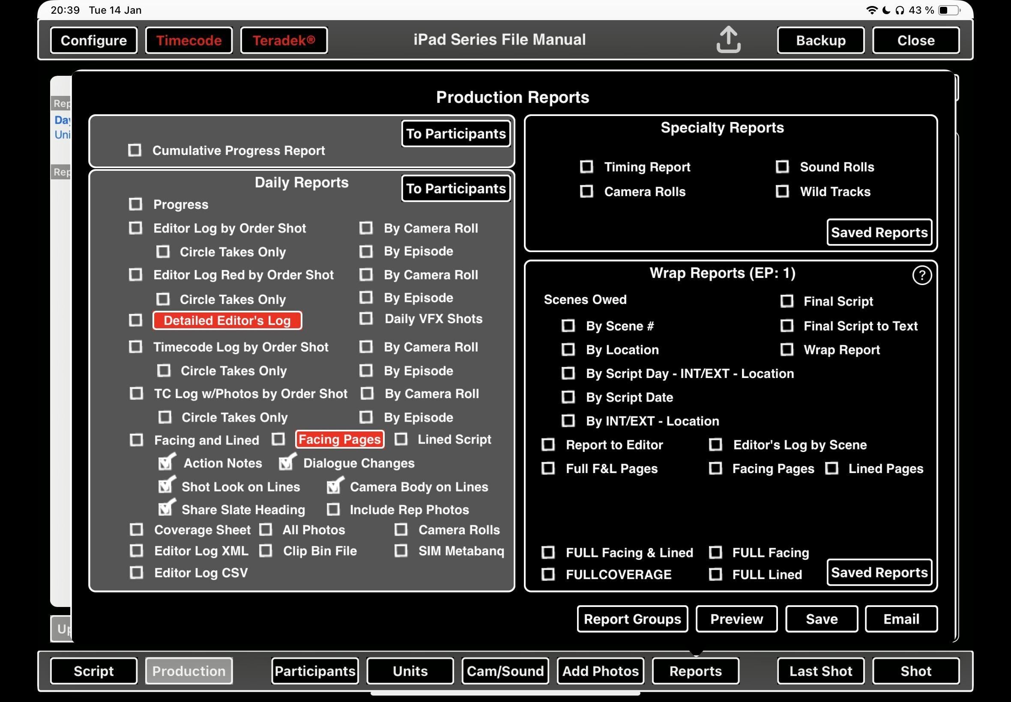Select the Wrap Report checkbox
The height and width of the screenshot is (702, 1011).
click(787, 350)
